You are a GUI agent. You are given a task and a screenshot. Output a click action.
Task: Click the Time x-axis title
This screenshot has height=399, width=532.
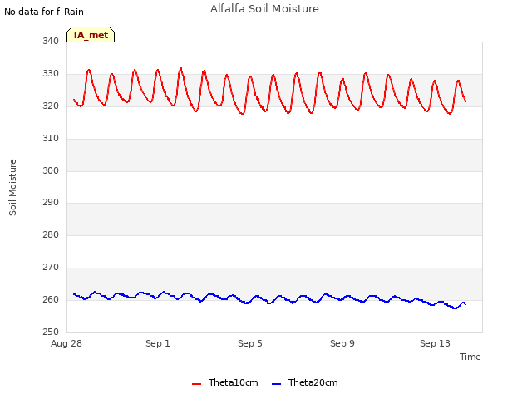click(470, 357)
